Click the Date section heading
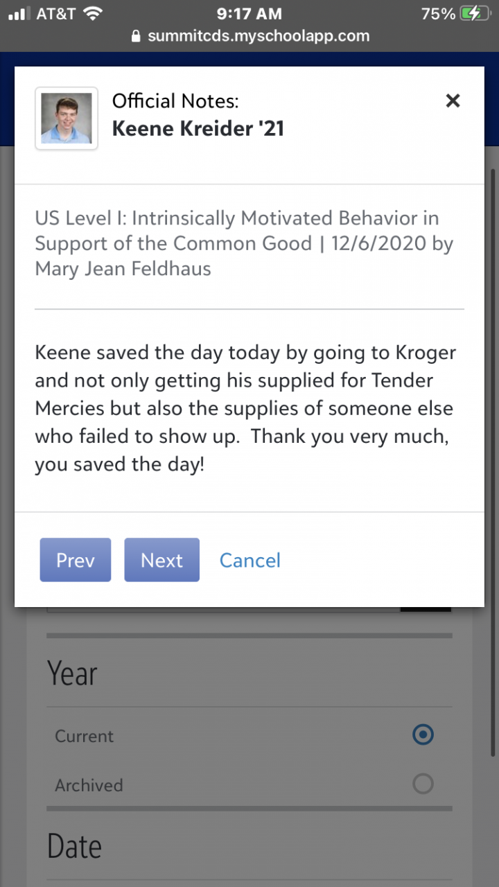Image resolution: width=499 pixels, height=887 pixels. pos(74,846)
